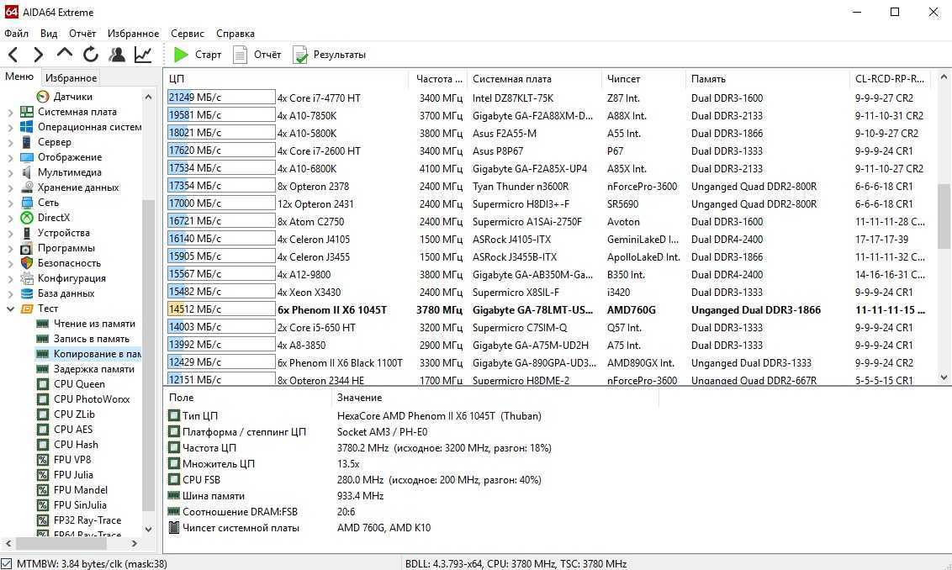Open the line graph toolbar icon
Image resolution: width=952 pixels, height=570 pixels.
[143, 55]
